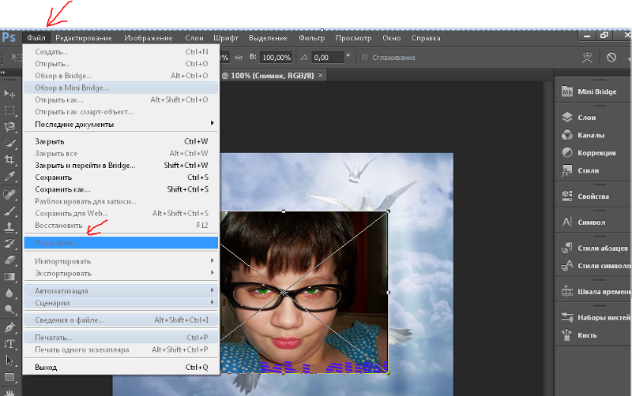
Task: Select the Brush tool in toolbar
Action: click(x=9, y=211)
